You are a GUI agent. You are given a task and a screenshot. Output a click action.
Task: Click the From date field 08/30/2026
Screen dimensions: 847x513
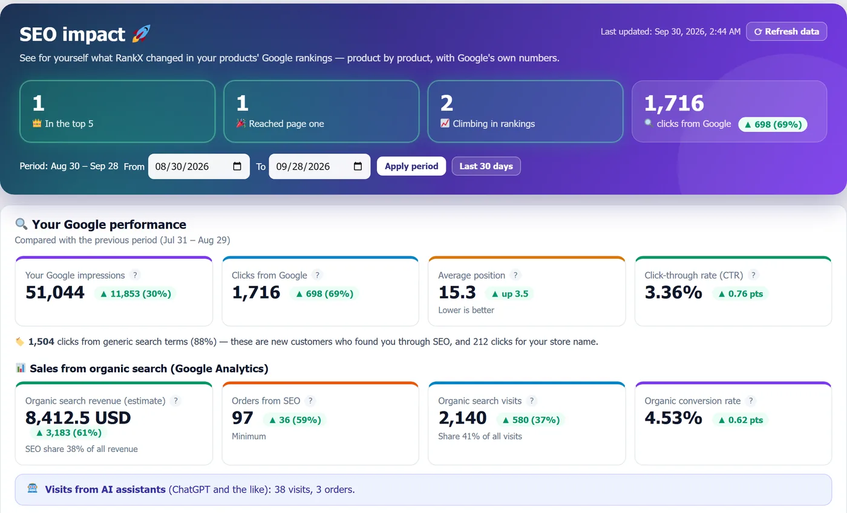click(199, 166)
